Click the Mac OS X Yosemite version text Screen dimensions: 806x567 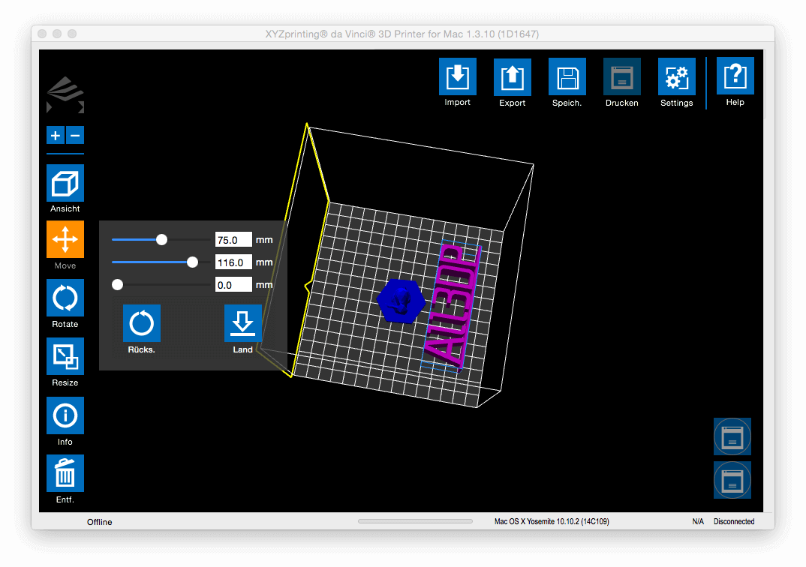click(552, 521)
